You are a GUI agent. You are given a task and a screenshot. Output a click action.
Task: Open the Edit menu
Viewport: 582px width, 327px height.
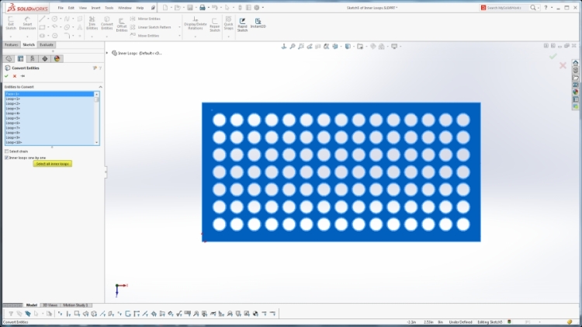tap(71, 8)
